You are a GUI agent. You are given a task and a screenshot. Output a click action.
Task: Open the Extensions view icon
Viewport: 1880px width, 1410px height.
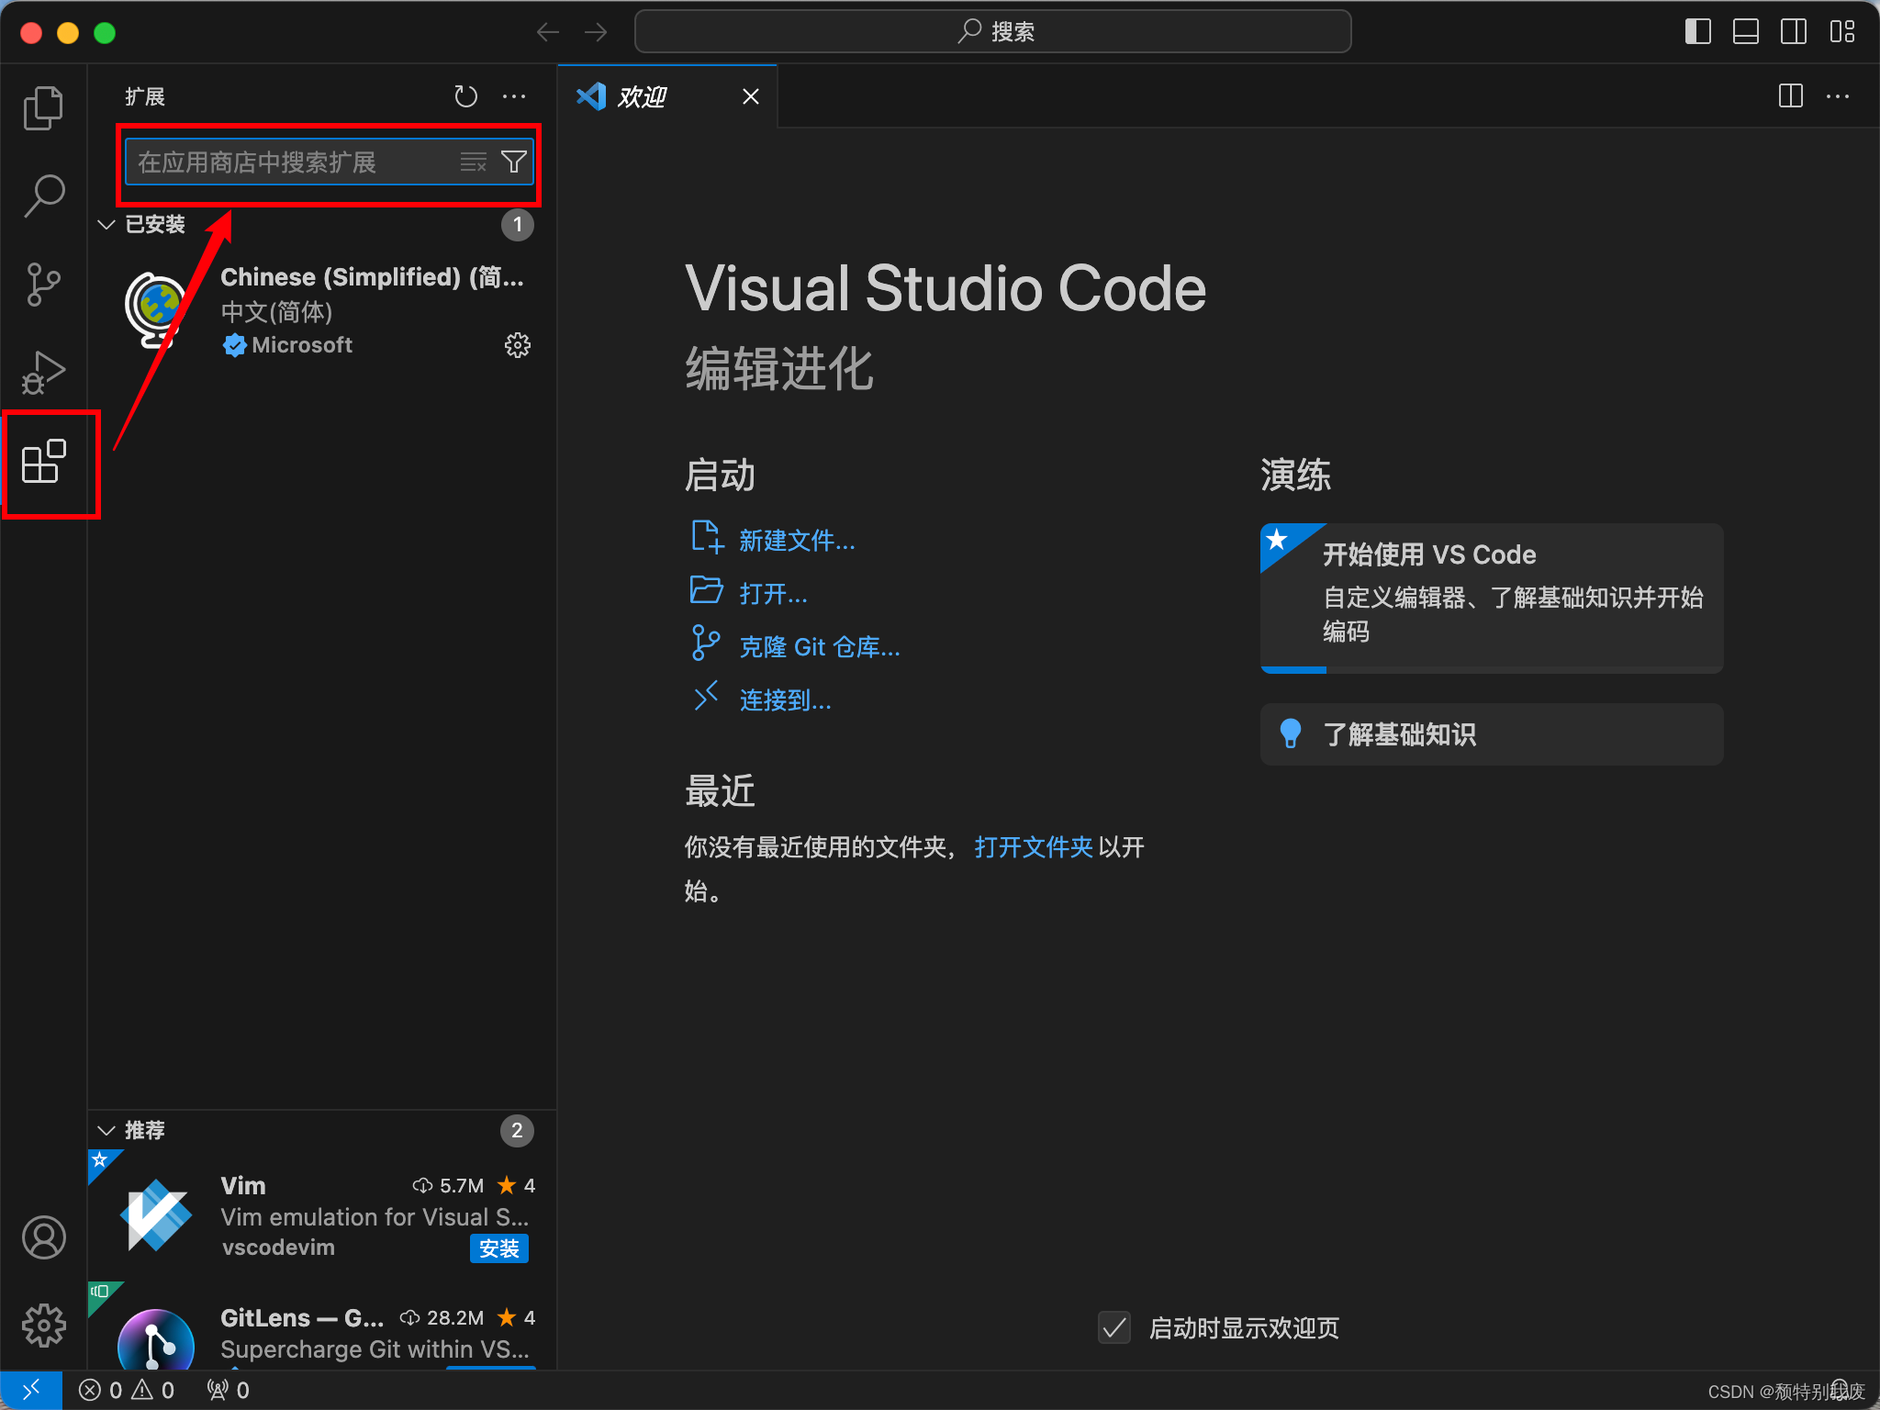pyautogui.click(x=44, y=461)
